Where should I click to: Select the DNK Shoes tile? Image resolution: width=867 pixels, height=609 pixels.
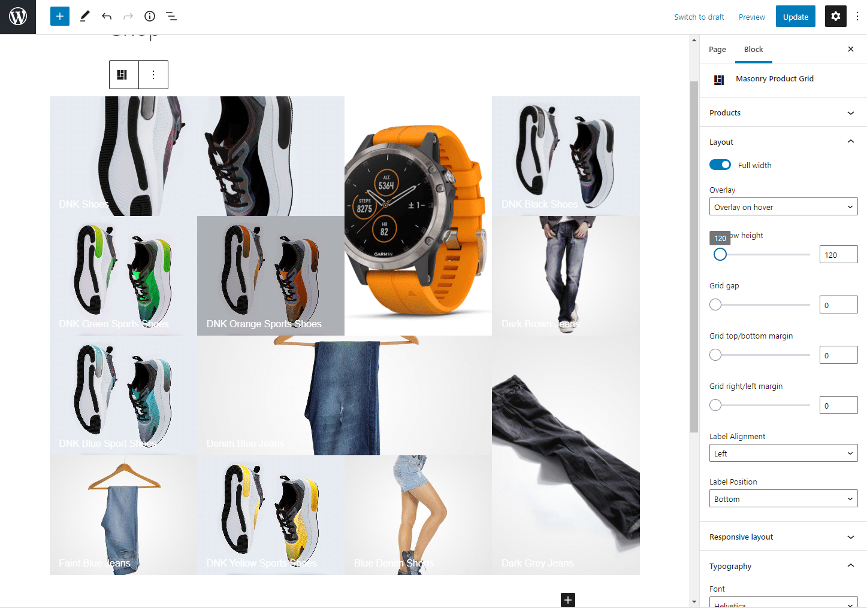[x=197, y=156]
